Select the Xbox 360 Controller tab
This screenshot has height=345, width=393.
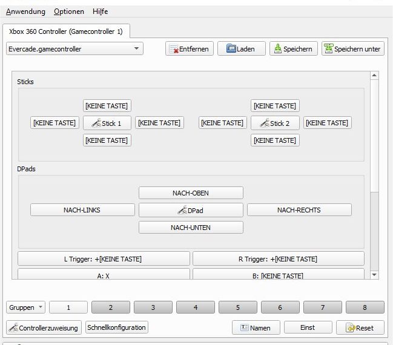(x=66, y=31)
